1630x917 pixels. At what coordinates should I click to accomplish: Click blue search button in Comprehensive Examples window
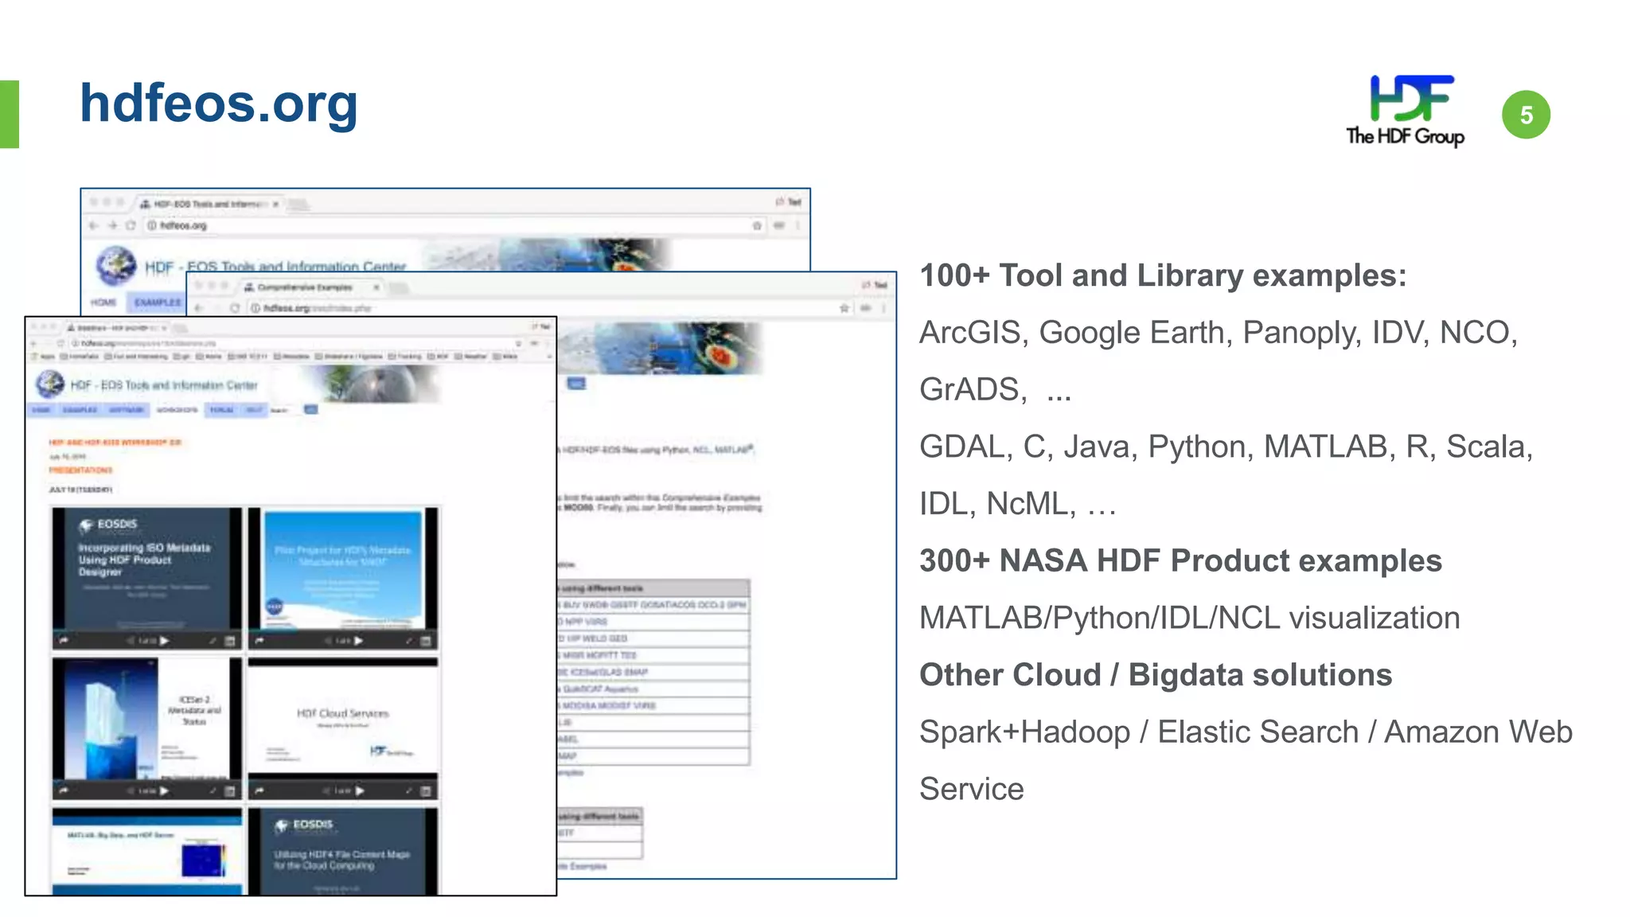[x=576, y=384]
